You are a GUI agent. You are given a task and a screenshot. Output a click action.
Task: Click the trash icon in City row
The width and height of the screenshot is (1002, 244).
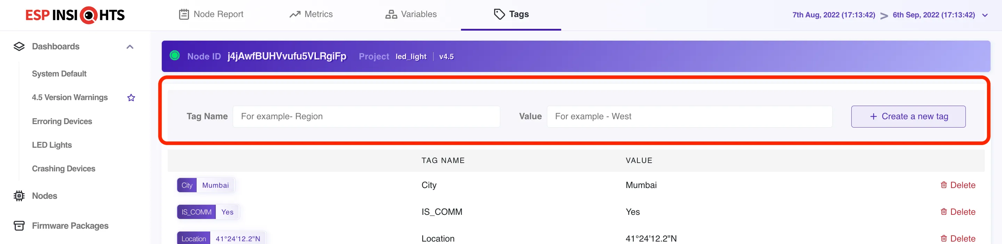point(943,185)
